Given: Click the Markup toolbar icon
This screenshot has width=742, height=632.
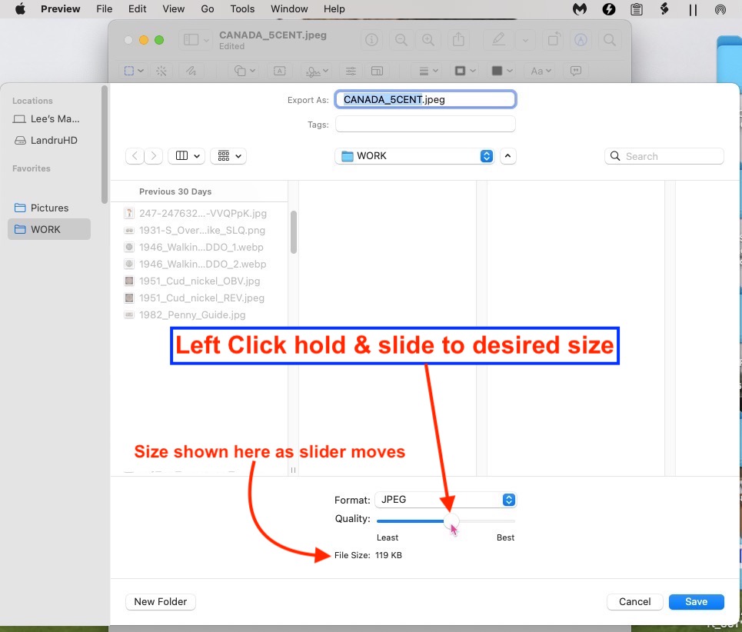Looking at the screenshot, I should click(581, 40).
